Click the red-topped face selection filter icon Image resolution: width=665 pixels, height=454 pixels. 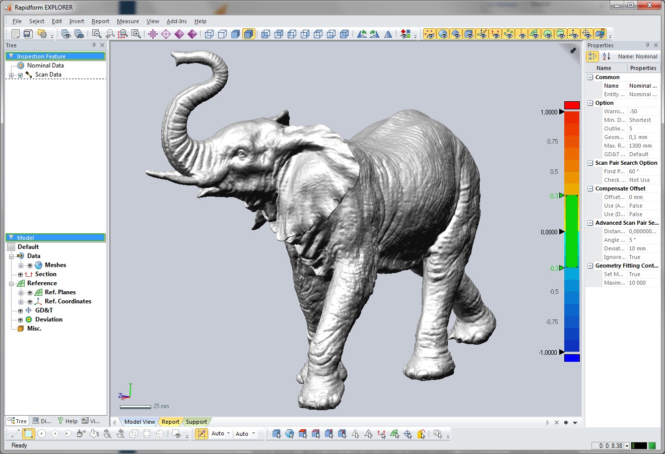pyautogui.click(x=303, y=433)
